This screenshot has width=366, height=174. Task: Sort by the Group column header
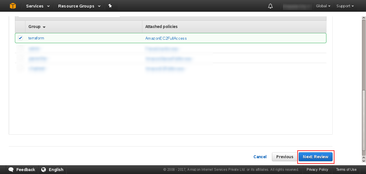click(37, 27)
